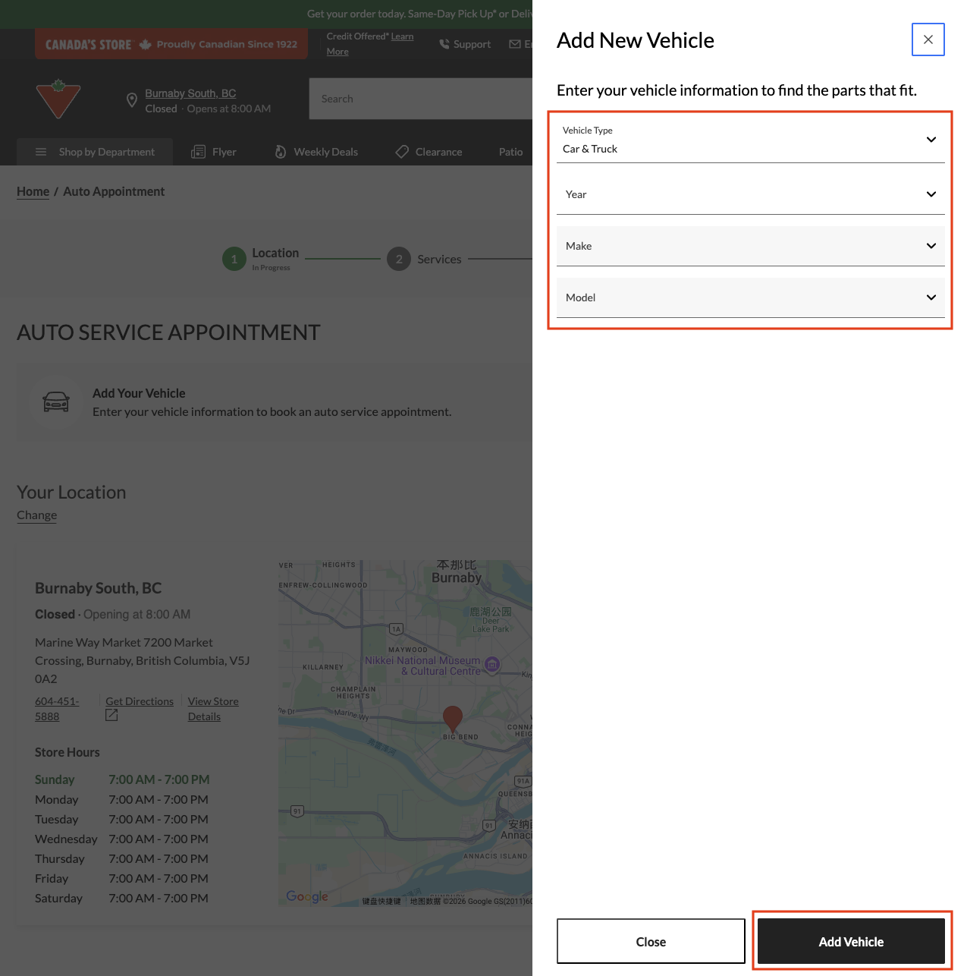Open the Make dropdown
Screen dimensions: 967x976
[x=750, y=246]
